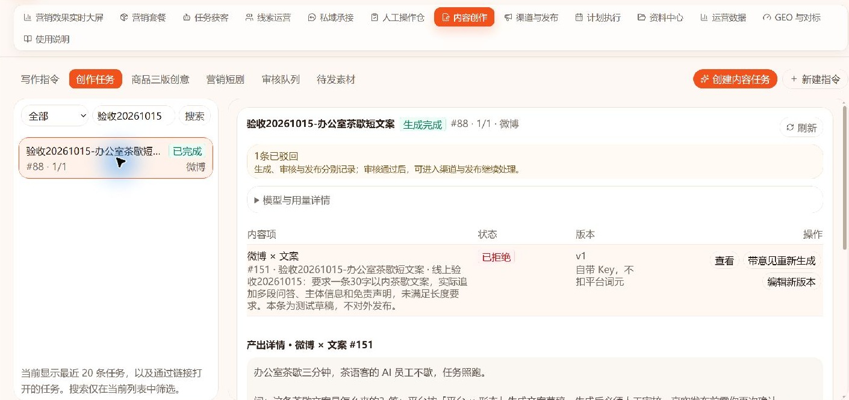Click 带意见重新生成 button
Viewport: 849px width, 400px height.
[x=782, y=260]
